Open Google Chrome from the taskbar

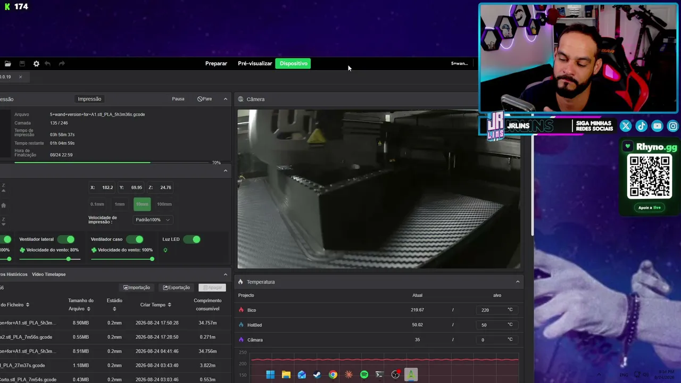[333, 374]
